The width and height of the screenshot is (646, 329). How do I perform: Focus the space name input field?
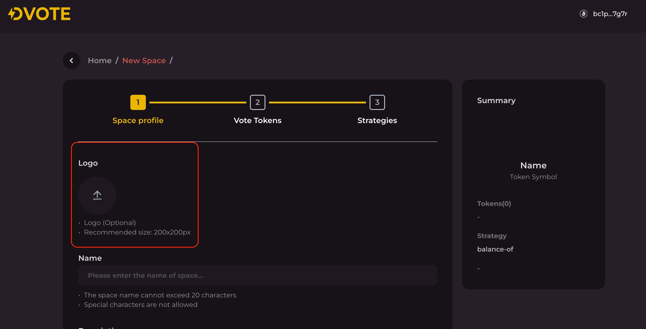[257, 275]
